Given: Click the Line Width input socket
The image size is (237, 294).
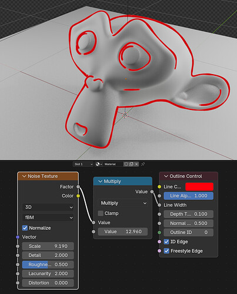Looking at the screenshot, I should pyautogui.click(x=159, y=205).
